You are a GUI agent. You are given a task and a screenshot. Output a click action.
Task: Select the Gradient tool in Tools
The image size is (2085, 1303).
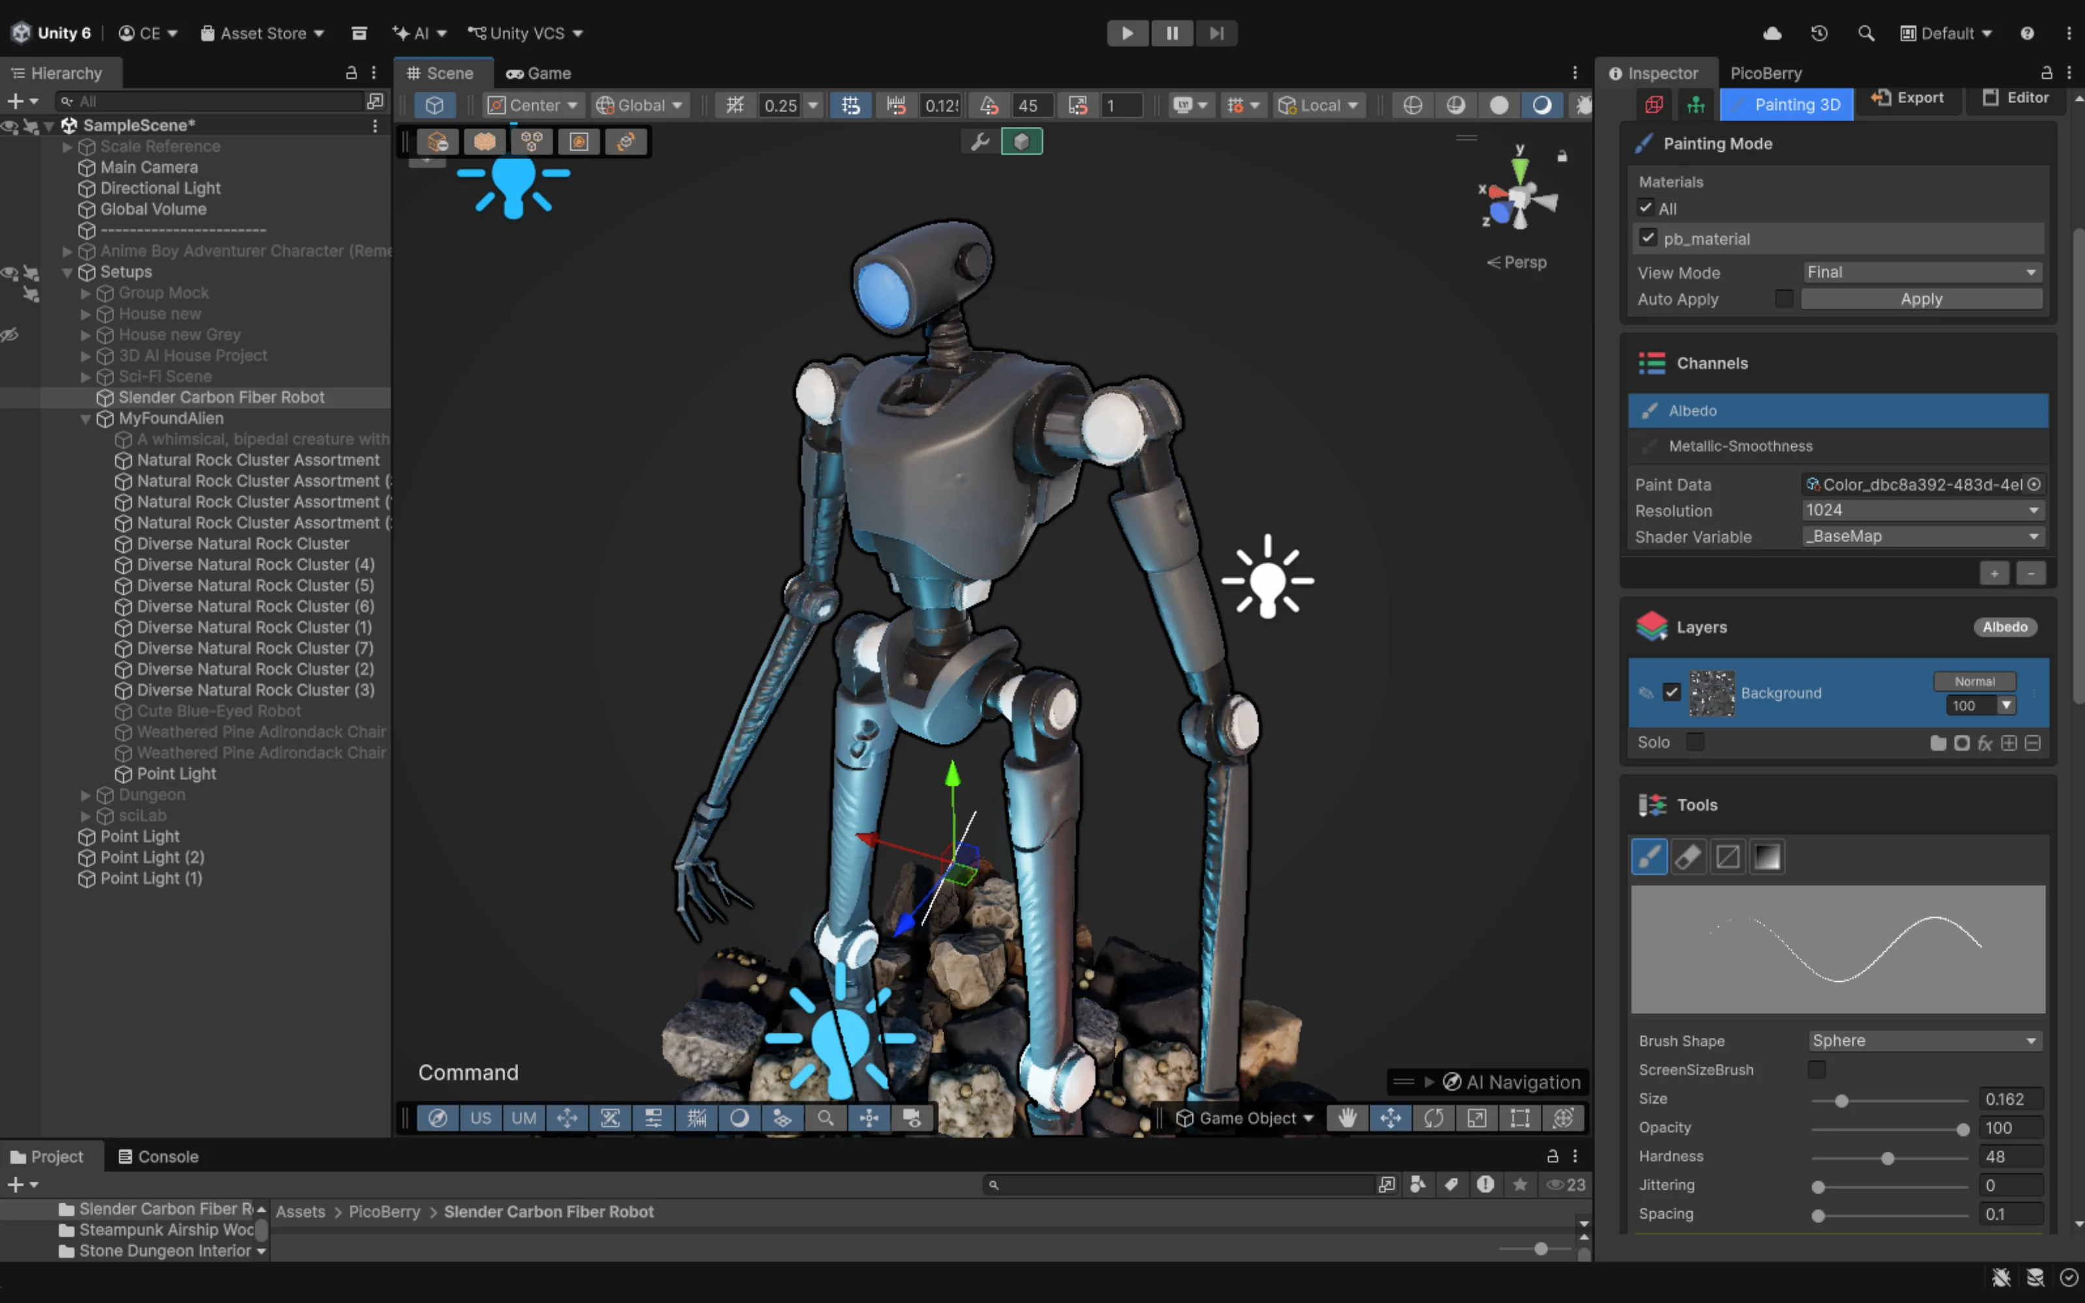coord(1766,857)
